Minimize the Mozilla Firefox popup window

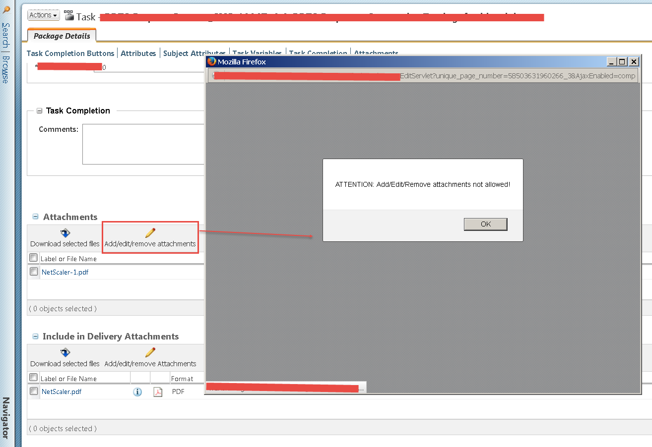[x=612, y=62]
